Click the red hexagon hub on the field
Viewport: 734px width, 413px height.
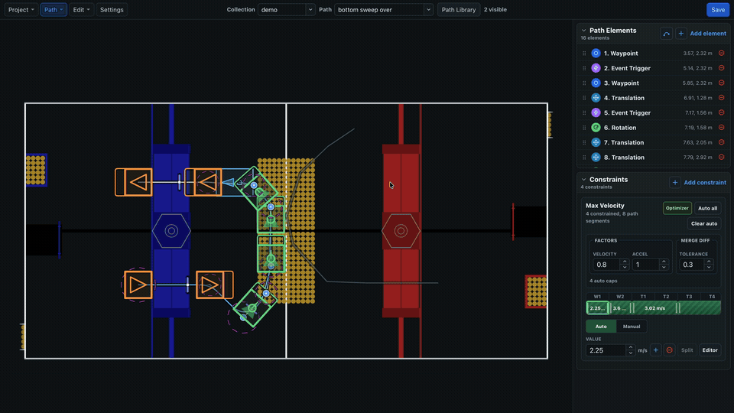(401, 231)
